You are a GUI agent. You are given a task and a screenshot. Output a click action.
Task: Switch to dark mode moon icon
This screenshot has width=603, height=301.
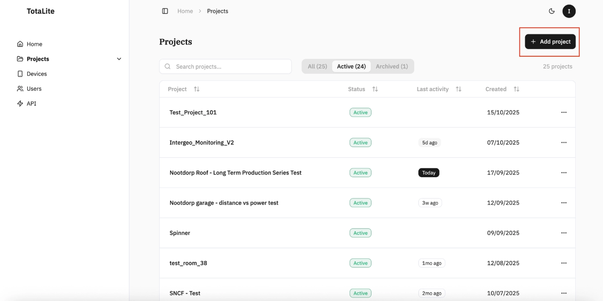point(552,11)
